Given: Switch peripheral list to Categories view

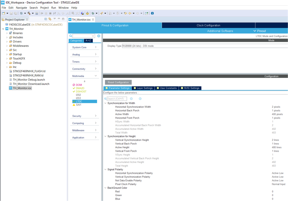Looking at the screenshot, I should 76,41.
